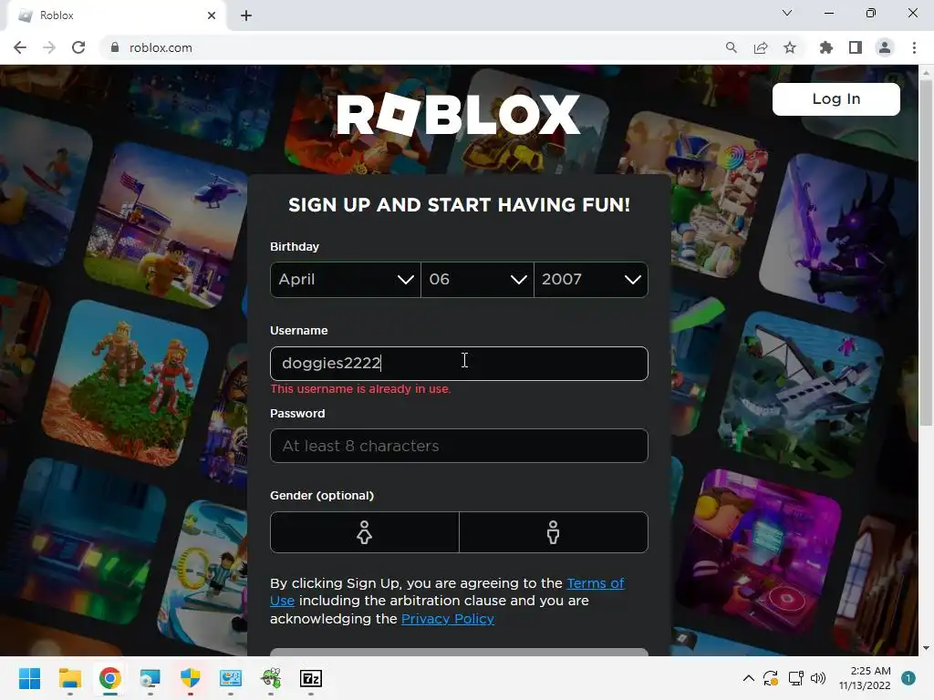Screen dimensions: 934x700
Task: Select the female gender option
Action: [x=365, y=532]
